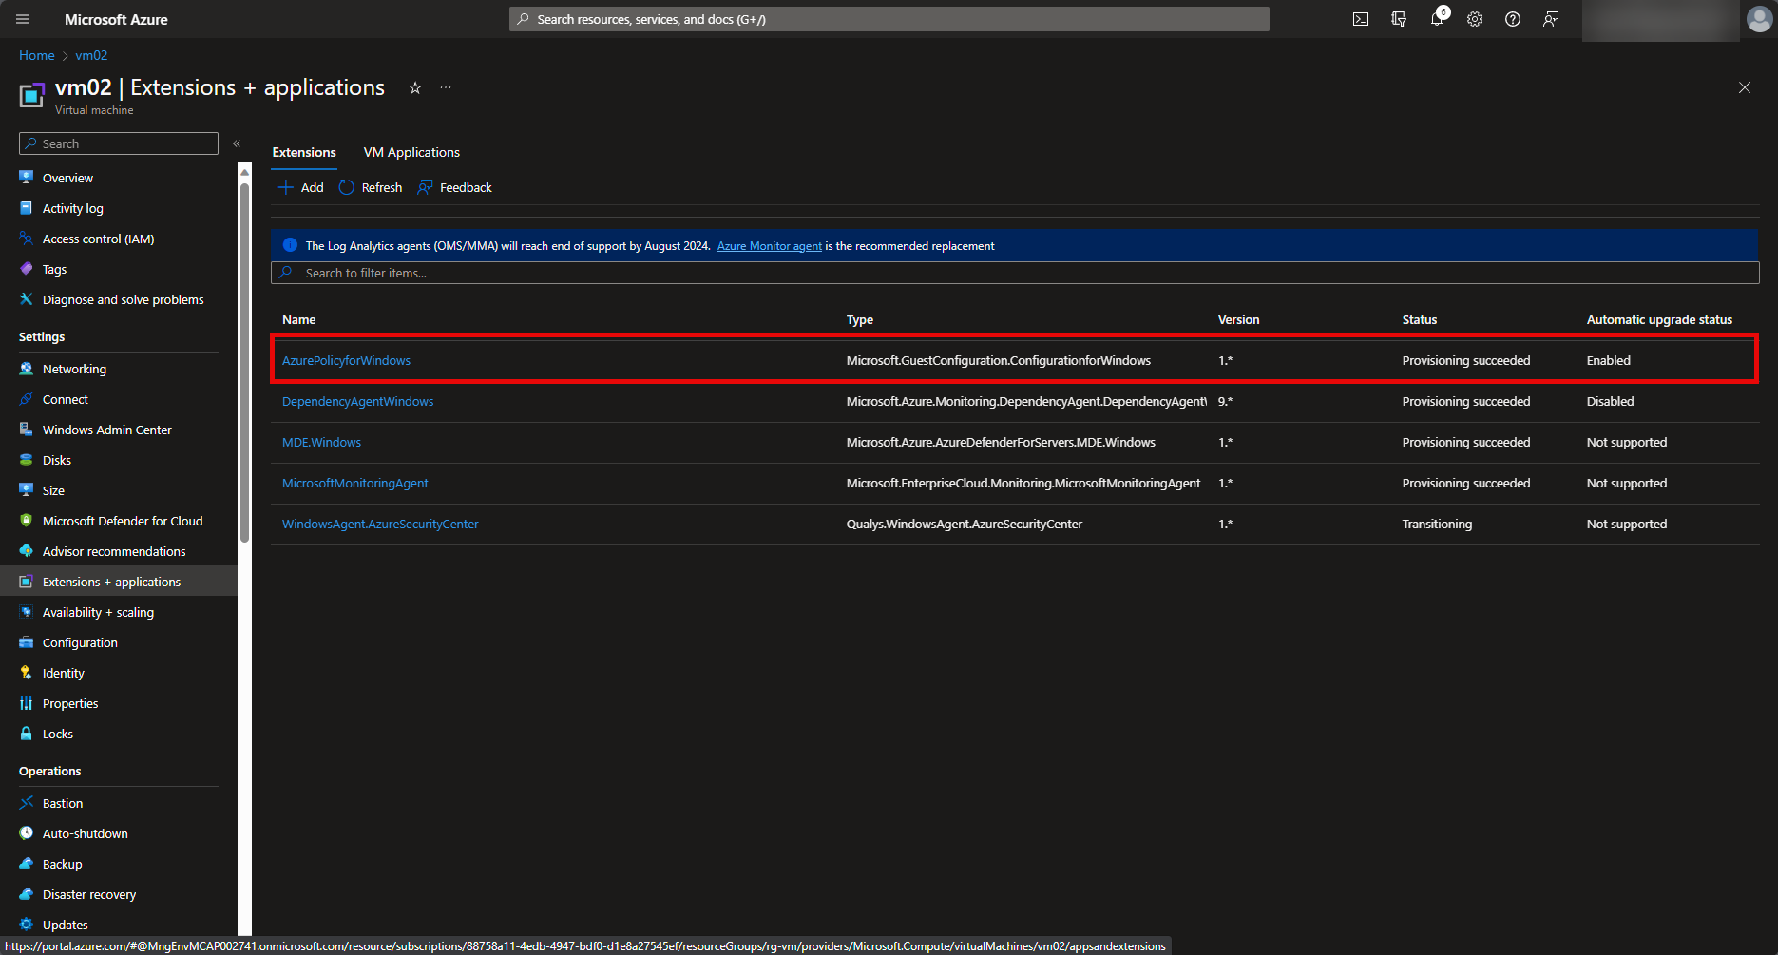
Task: Click the Azure Monitor agent link in banner
Action: click(x=769, y=245)
